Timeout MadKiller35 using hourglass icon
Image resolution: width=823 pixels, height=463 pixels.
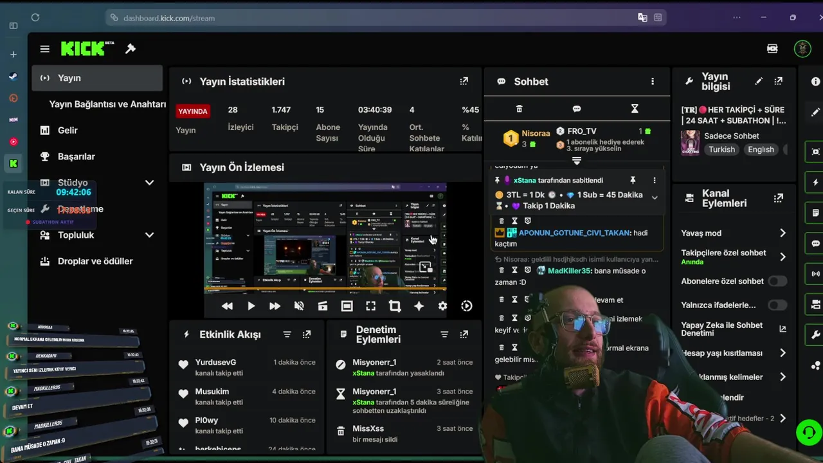[514, 271]
